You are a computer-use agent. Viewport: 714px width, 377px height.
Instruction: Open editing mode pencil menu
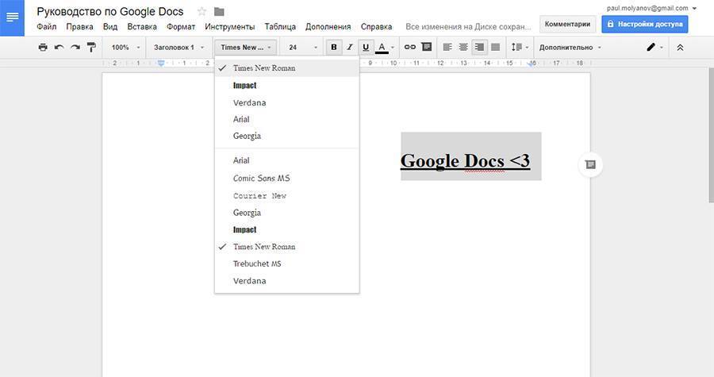tap(654, 47)
